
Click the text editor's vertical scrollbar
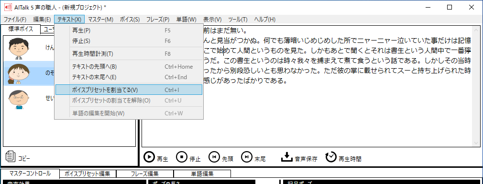click(476, 87)
